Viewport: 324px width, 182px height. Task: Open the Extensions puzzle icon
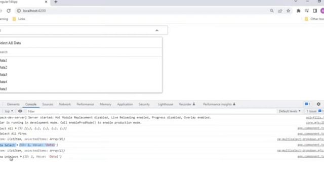[x=298, y=11]
